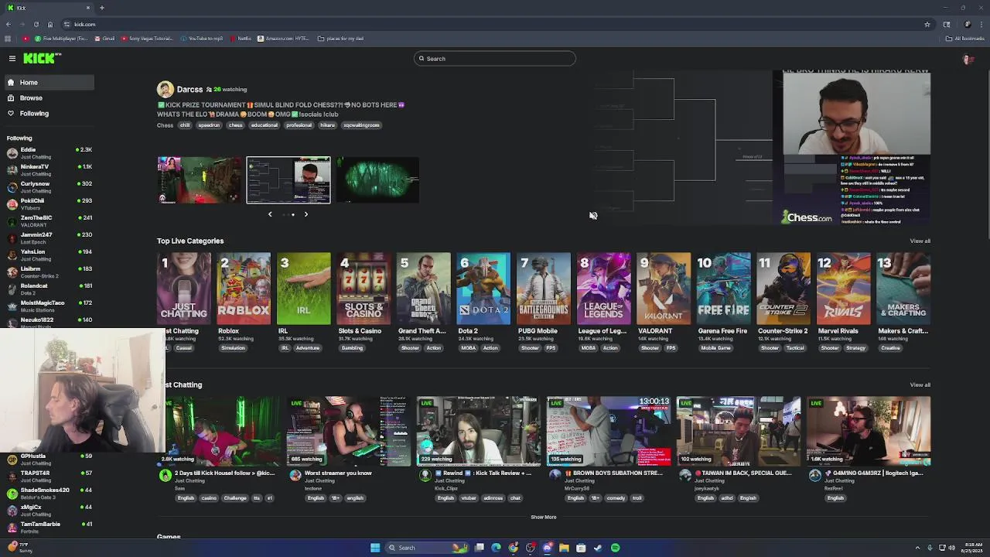The width and height of the screenshot is (990, 557).
Task: Open TamTamBarbie in the Following list
Action: (48, 527)
